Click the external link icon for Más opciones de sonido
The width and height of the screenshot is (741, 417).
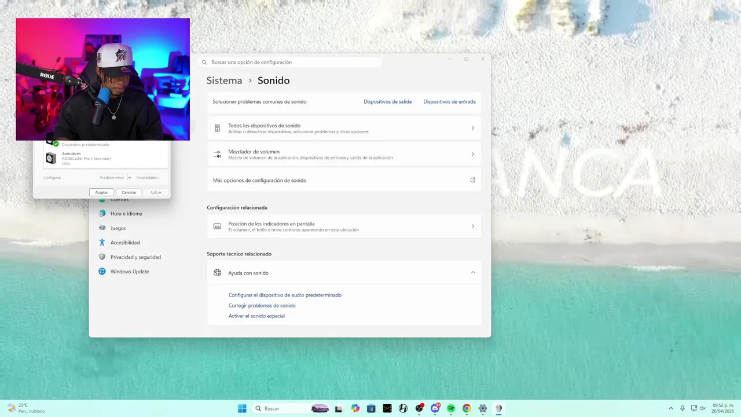point(472,180)
